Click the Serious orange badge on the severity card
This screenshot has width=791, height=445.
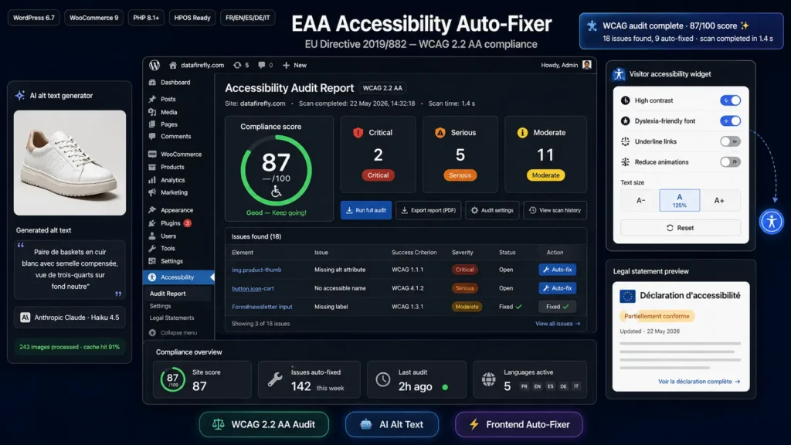(x=460, y=175)
